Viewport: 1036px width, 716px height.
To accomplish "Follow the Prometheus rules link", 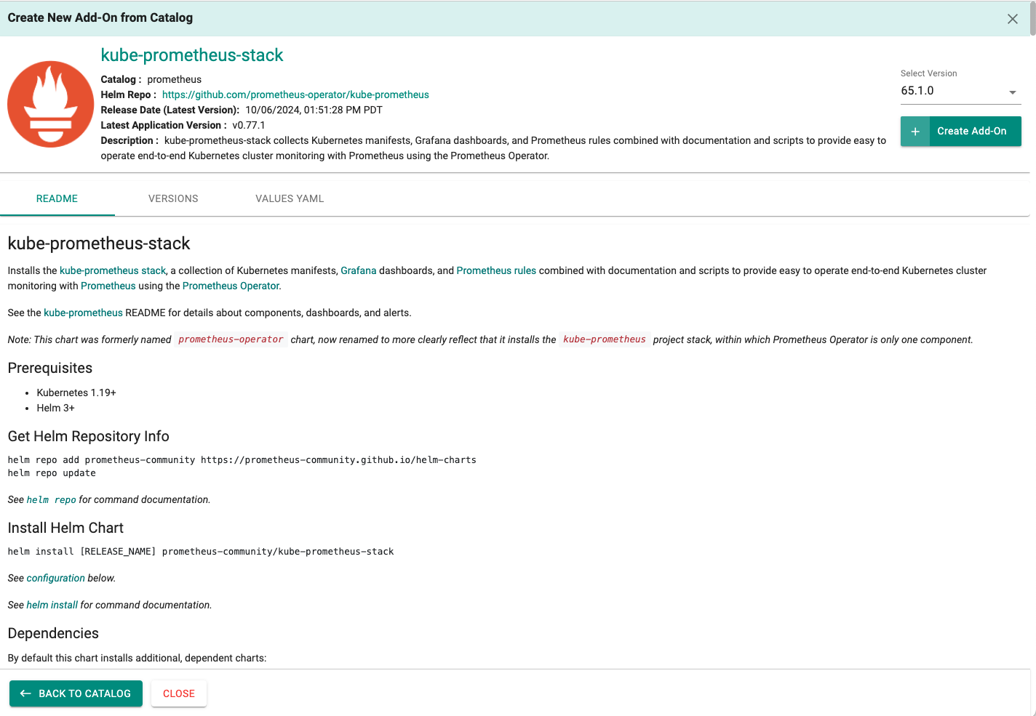I will (x=496, y=270).
